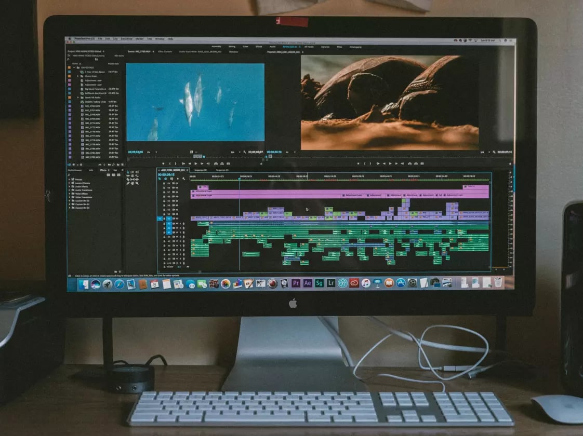Screen dimensions: 583x436
Task: Switch to the Media Browser tab
Action: coord(75,170)
